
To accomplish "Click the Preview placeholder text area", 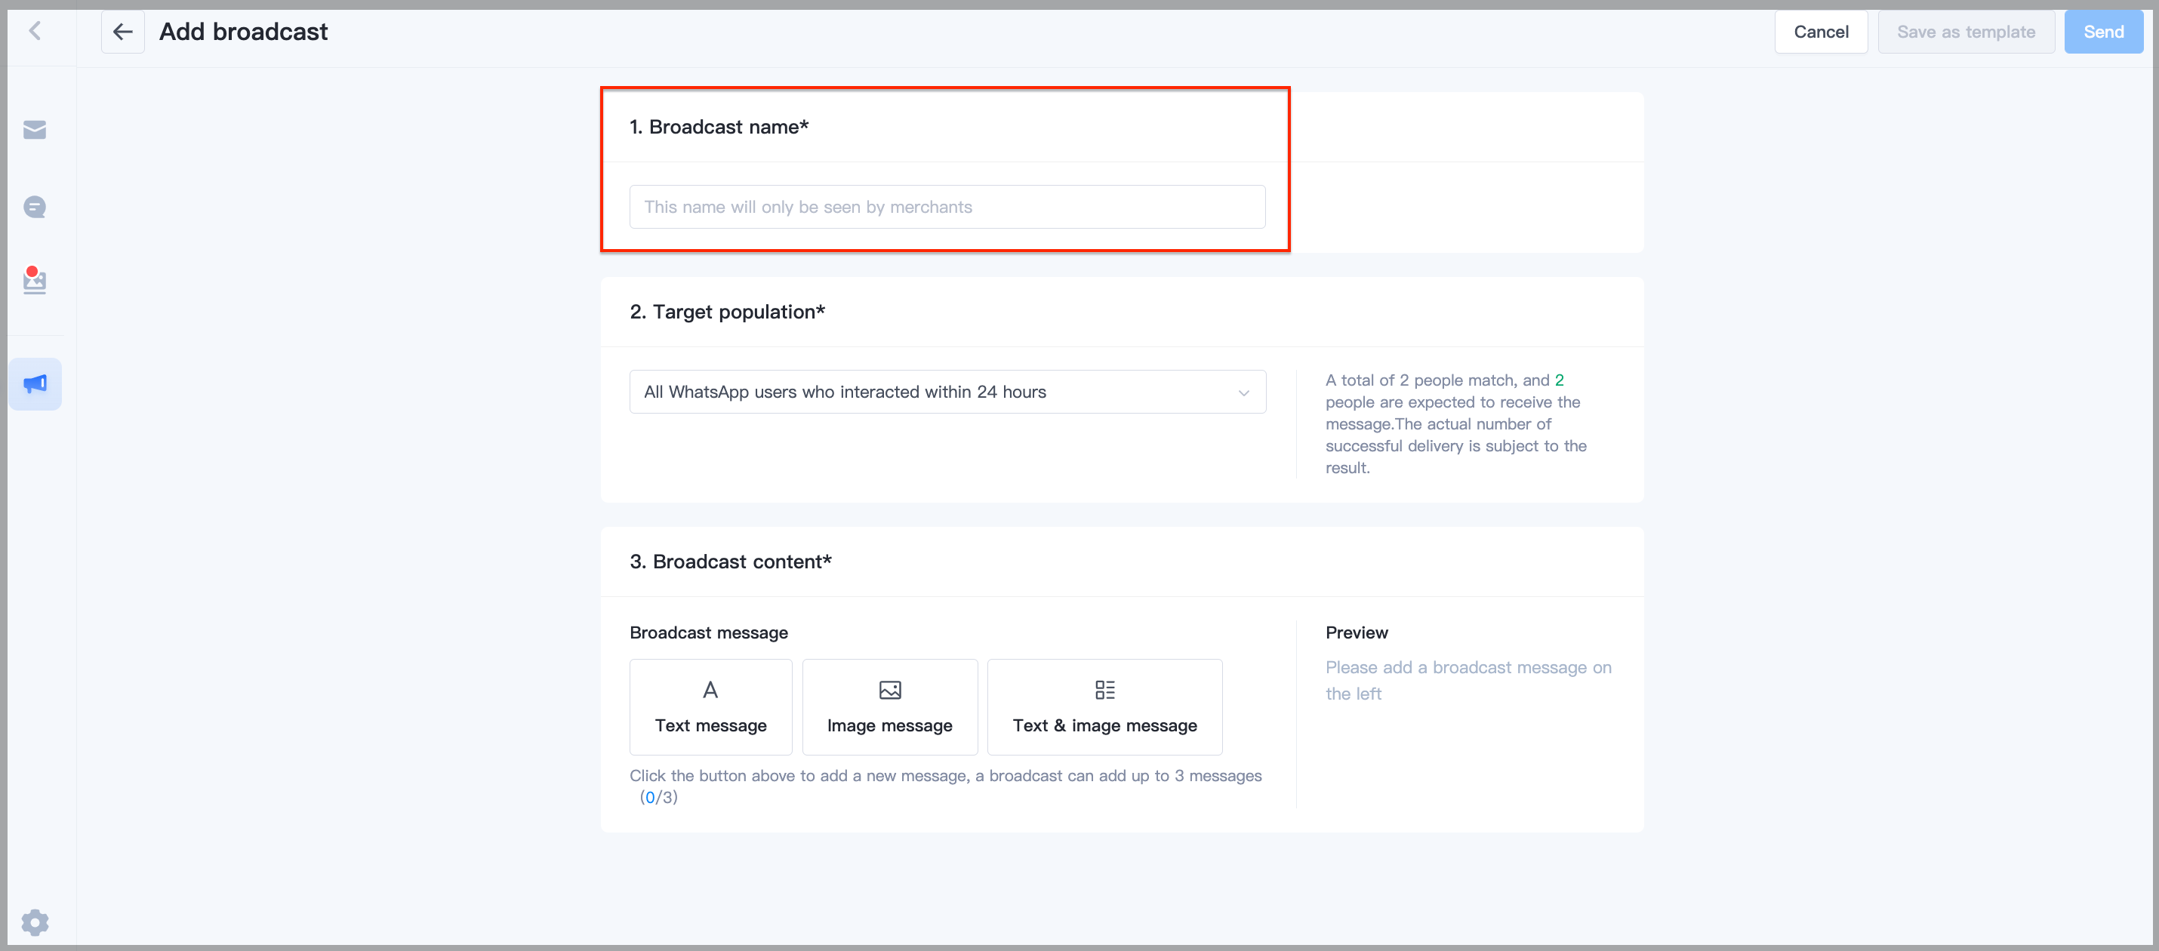I will click(x=1468, y=680).
